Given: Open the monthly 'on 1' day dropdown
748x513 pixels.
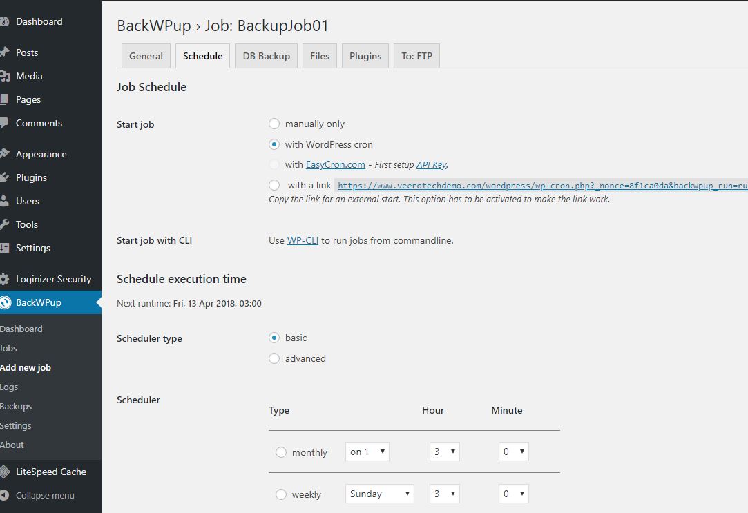Looking at the screenshot, I should click(367, 452).
